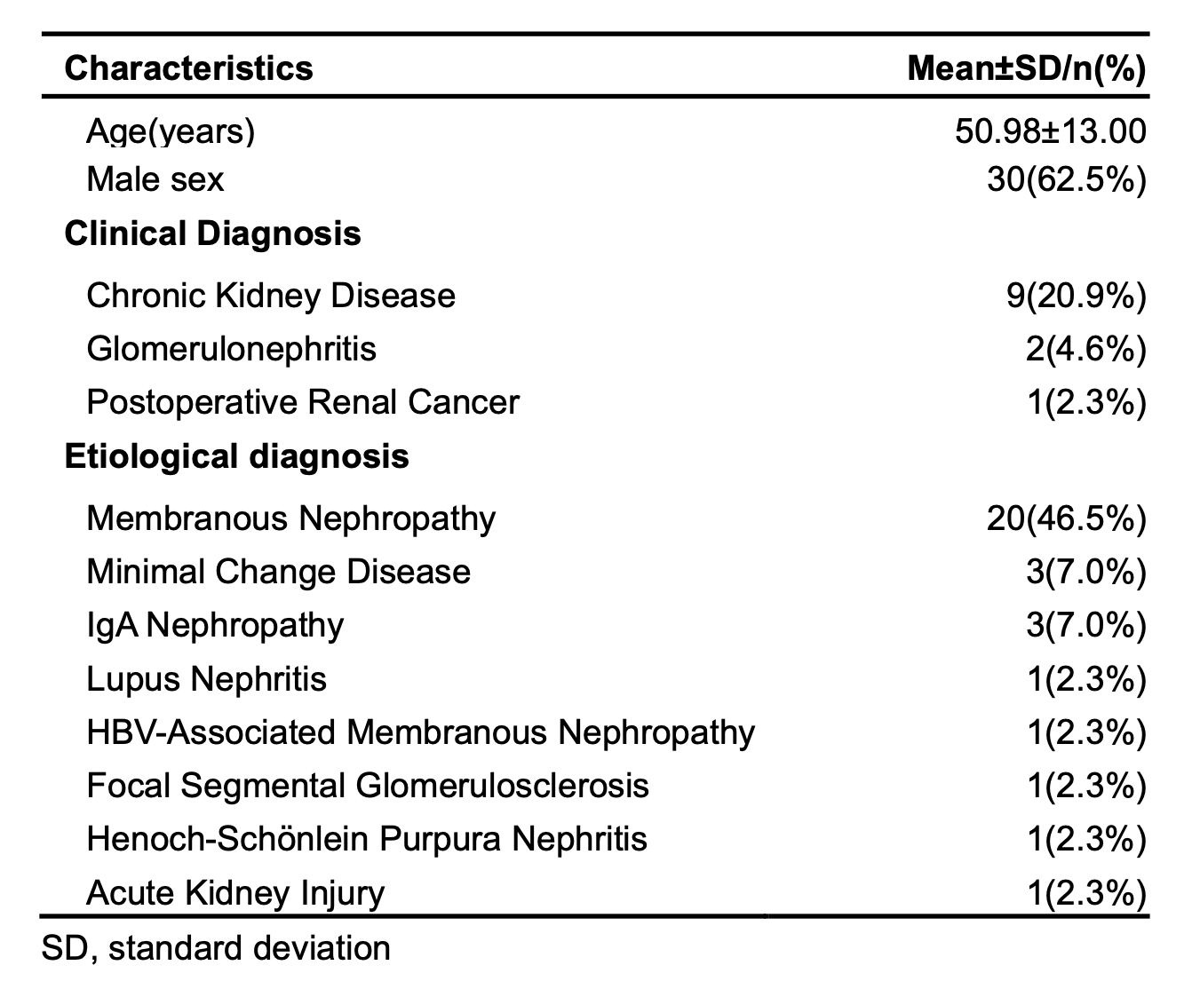This screenshot has height=989, width=1192.
Task: Click the Age(years) row label
Action: pyautogui.click(x=171, y=131)
